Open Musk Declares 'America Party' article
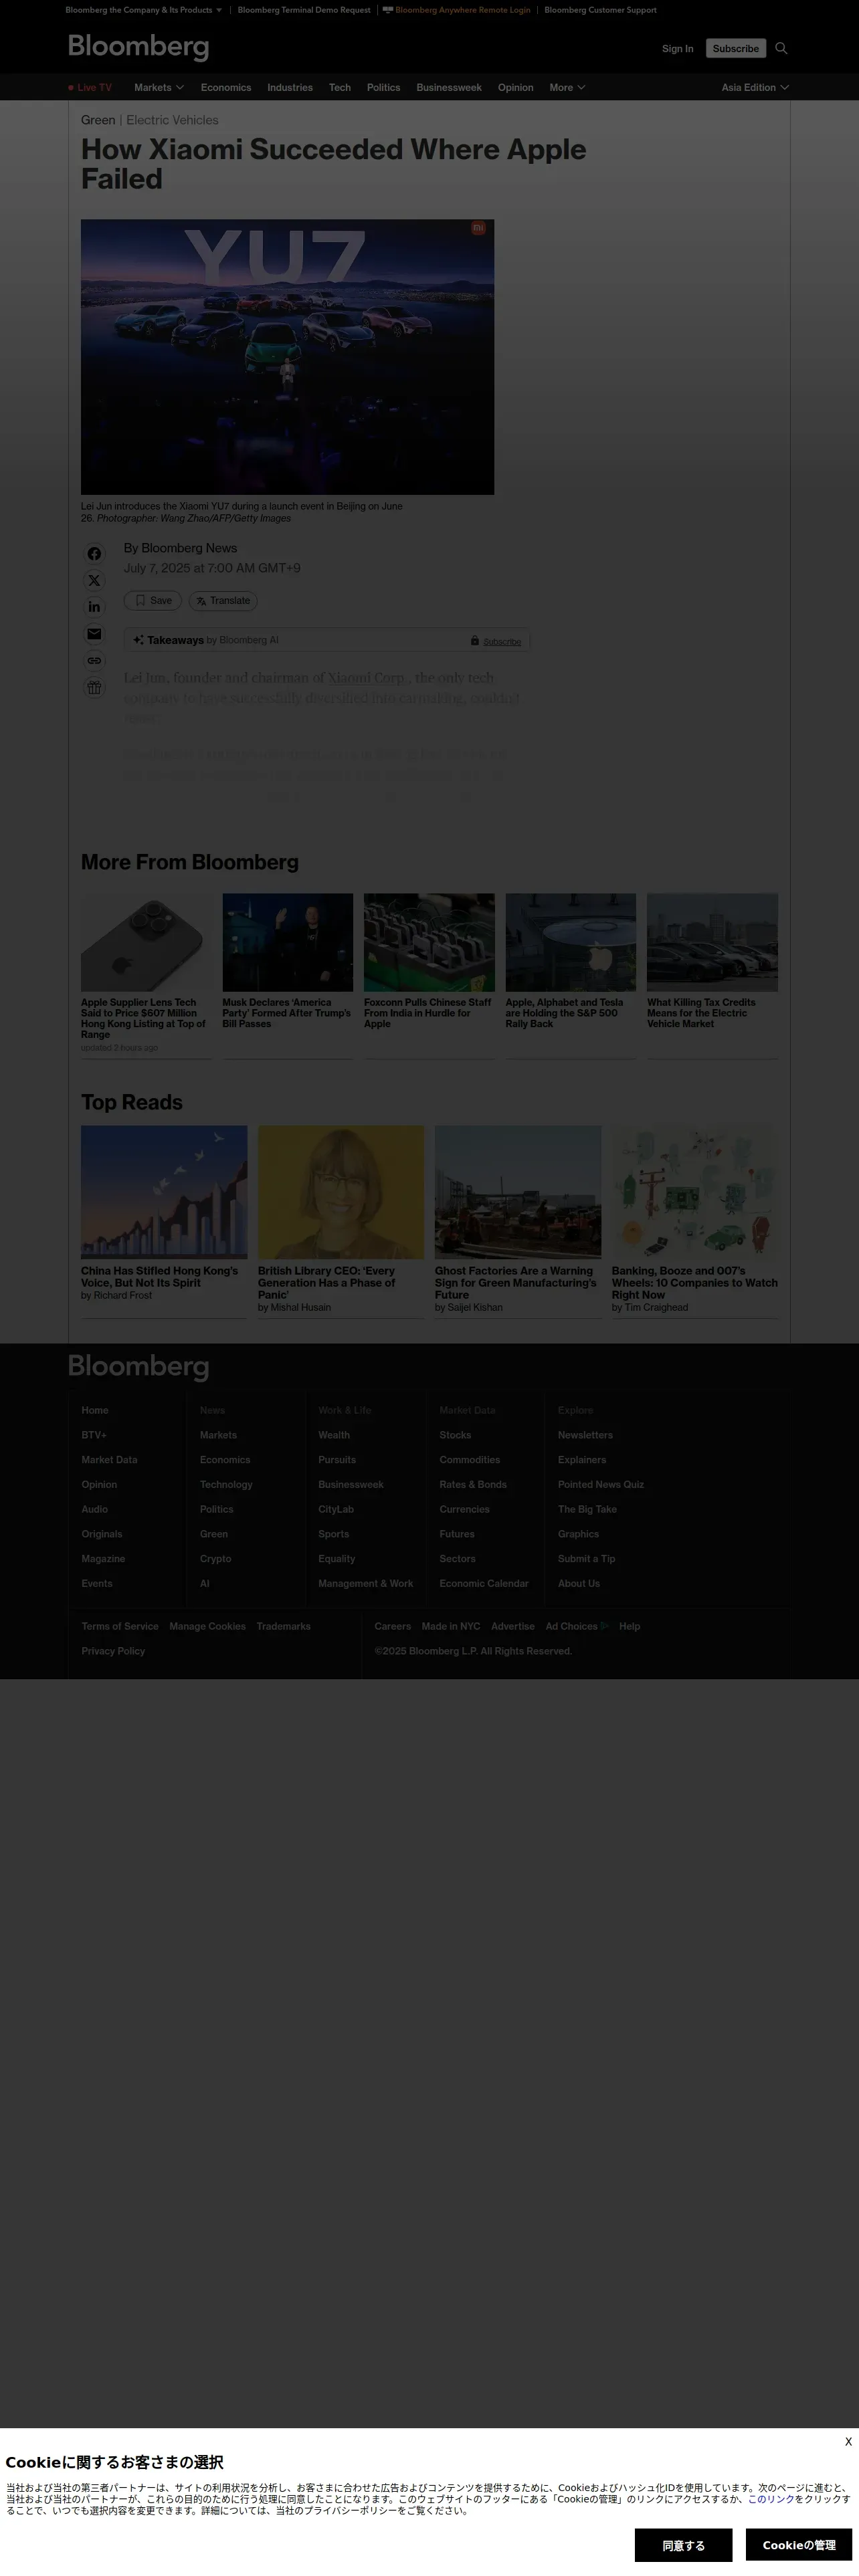The width and height of the screenshot is (859, 2576). click(286, 1013)
